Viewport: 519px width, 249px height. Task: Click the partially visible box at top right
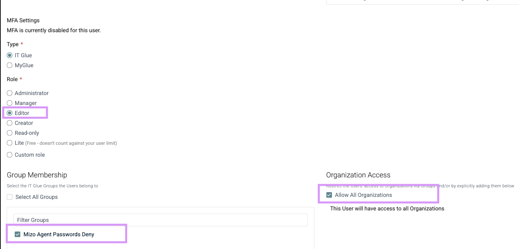click(x=422, y=2)
